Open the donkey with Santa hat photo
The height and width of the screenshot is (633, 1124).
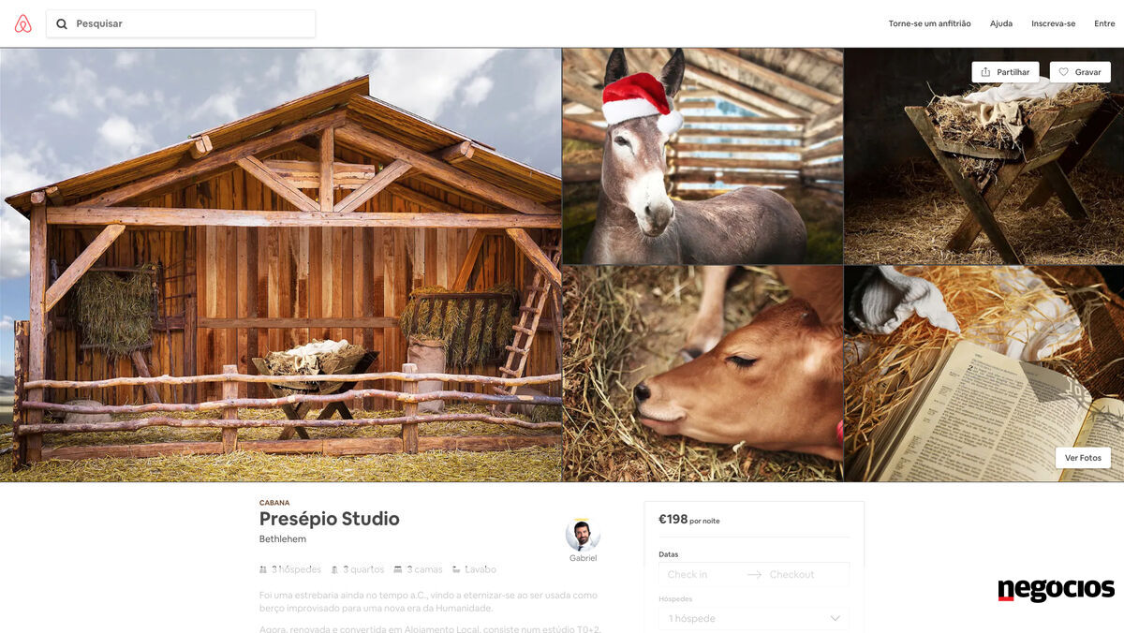coord(702,156)
